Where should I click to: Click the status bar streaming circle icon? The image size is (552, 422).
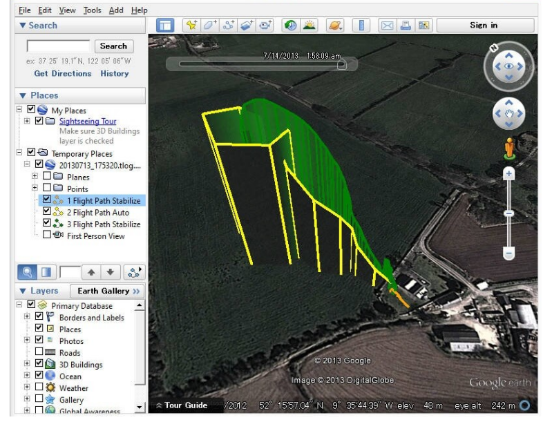(524, 405)
